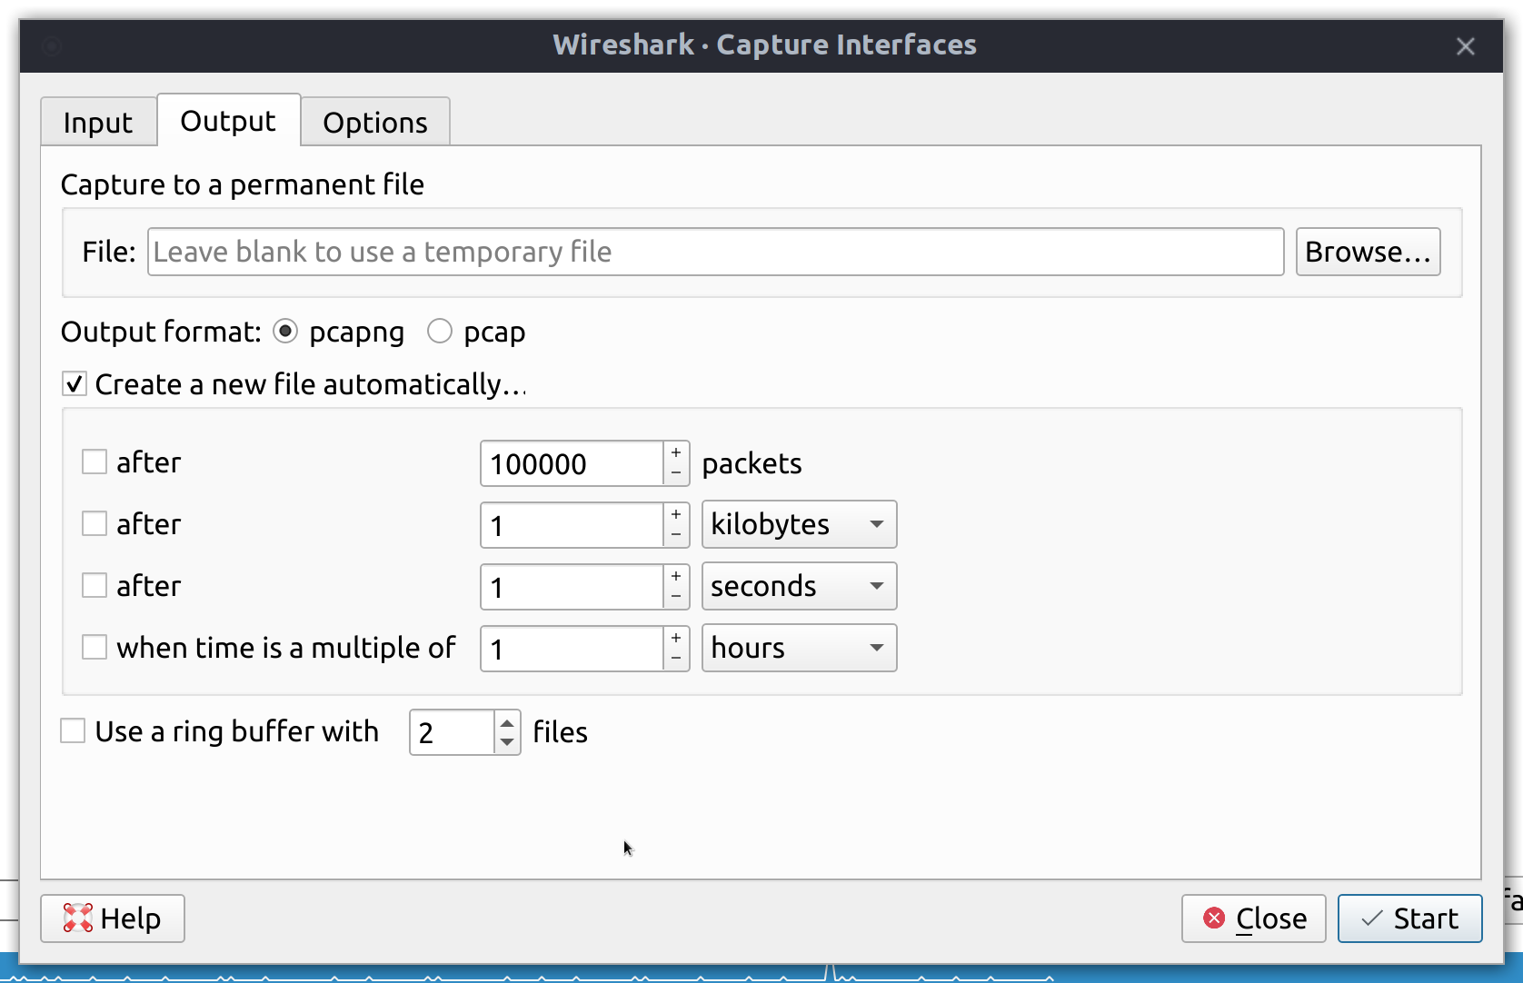Decrement the kilobytes size value
Screen dimensions: 1523x983
(676, 536)
